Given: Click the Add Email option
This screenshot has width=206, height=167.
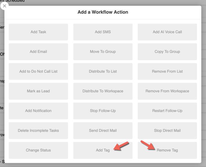Looking at the screenshot, I should [x=38, y=52].
